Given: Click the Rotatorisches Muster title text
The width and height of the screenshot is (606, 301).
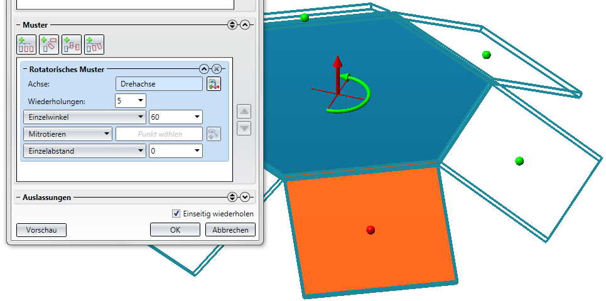Looking at the screenshot, I should point(67,70).
